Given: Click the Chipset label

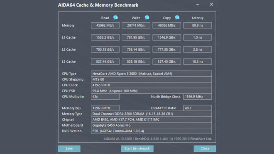Looking at the screenshot, I should click(68, 120).
